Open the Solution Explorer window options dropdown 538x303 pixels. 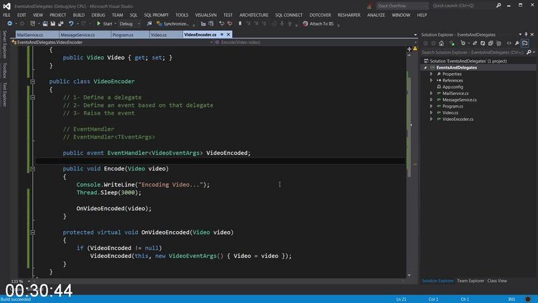[520, 34]
